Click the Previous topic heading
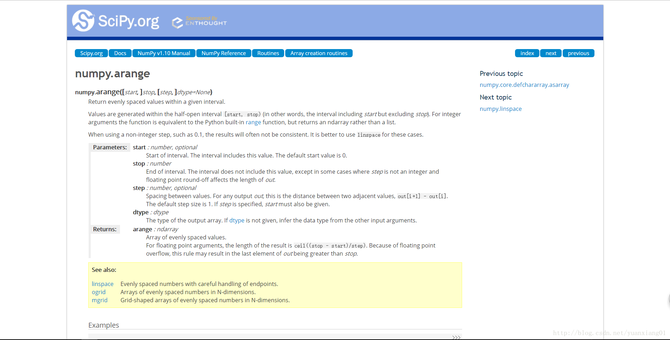 [x=501, y=73]
